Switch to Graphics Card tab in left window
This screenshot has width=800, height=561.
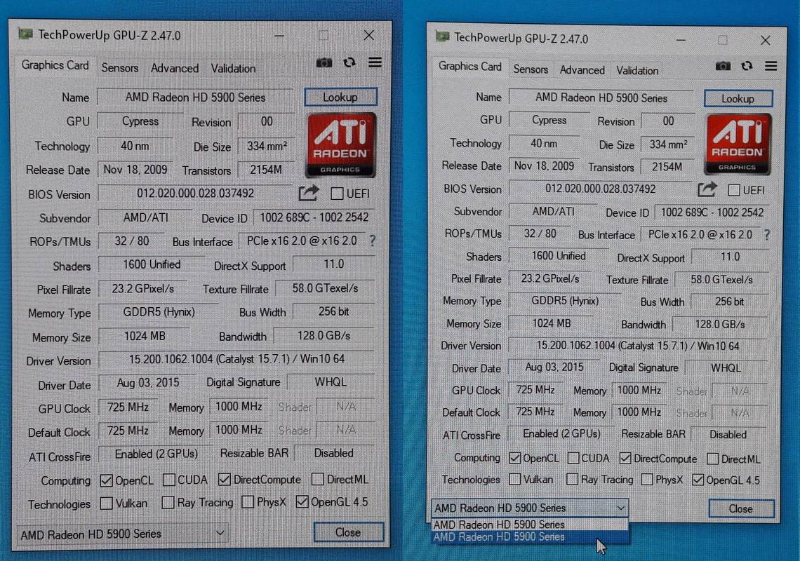click(55, 65)
